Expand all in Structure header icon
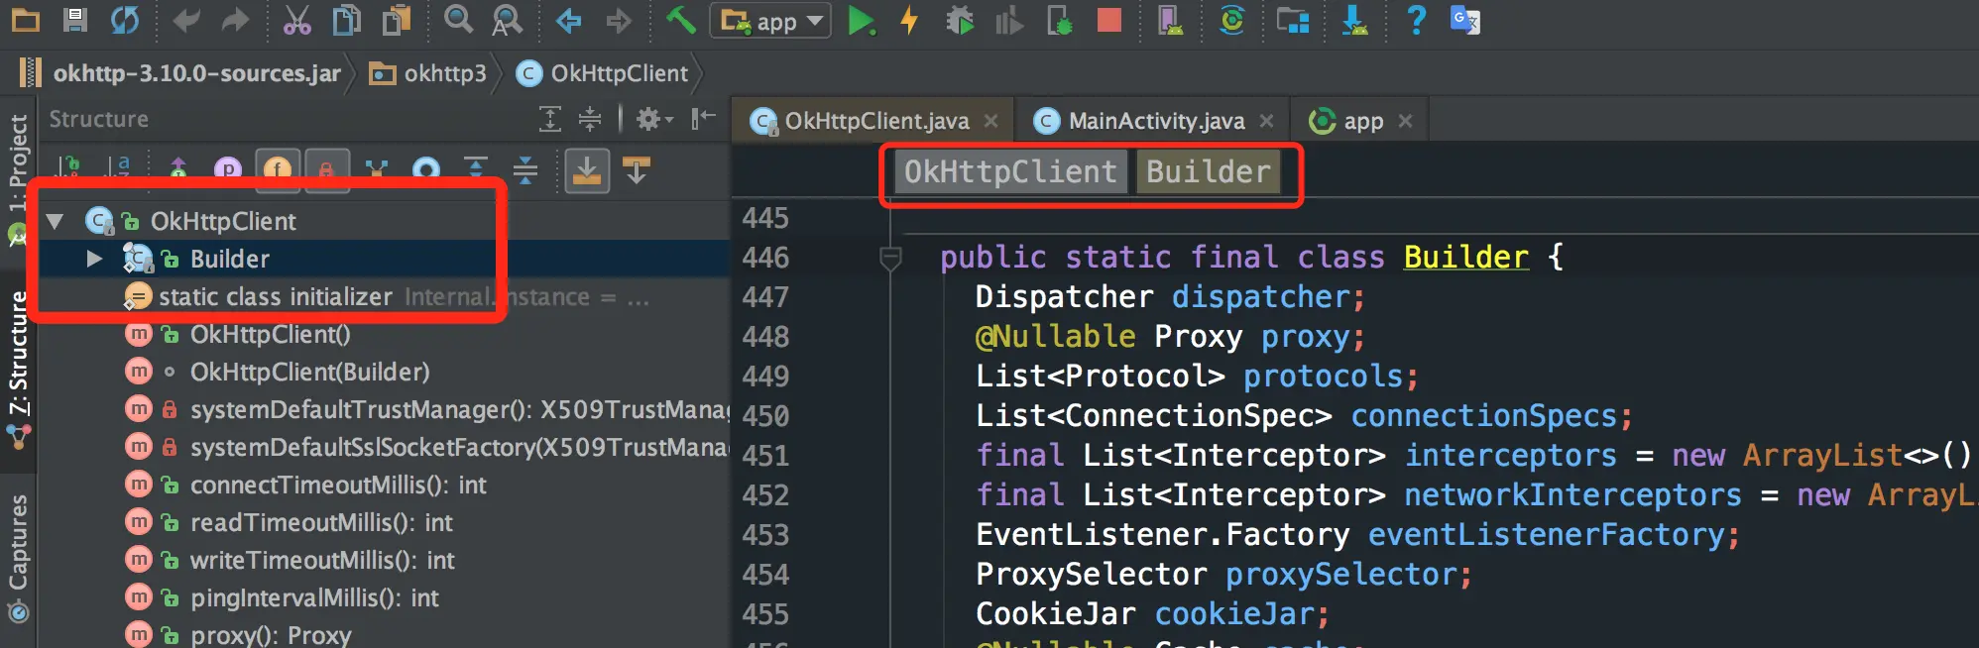This screenshot has width=1979, height=648. point(550,119)
